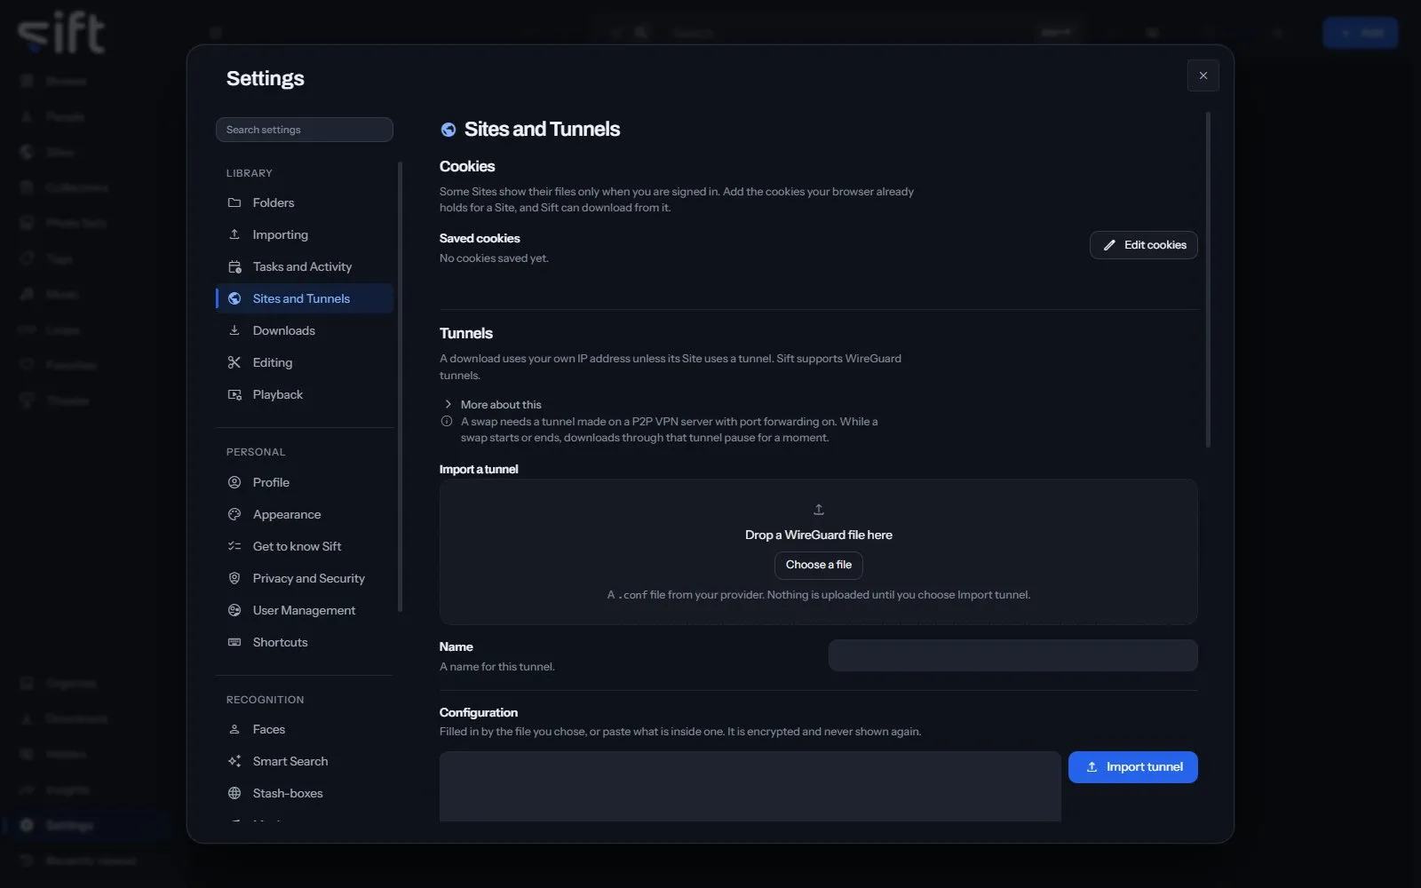
Task: Click the Configuration text area
Action: pos(750,787)
